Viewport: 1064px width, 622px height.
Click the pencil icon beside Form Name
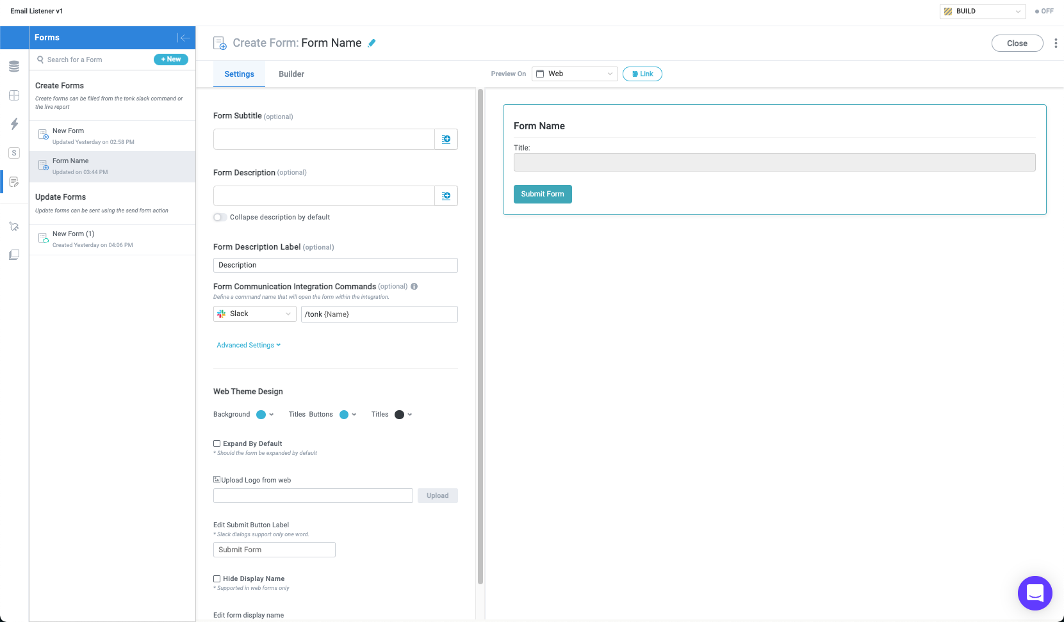[372, 42]
